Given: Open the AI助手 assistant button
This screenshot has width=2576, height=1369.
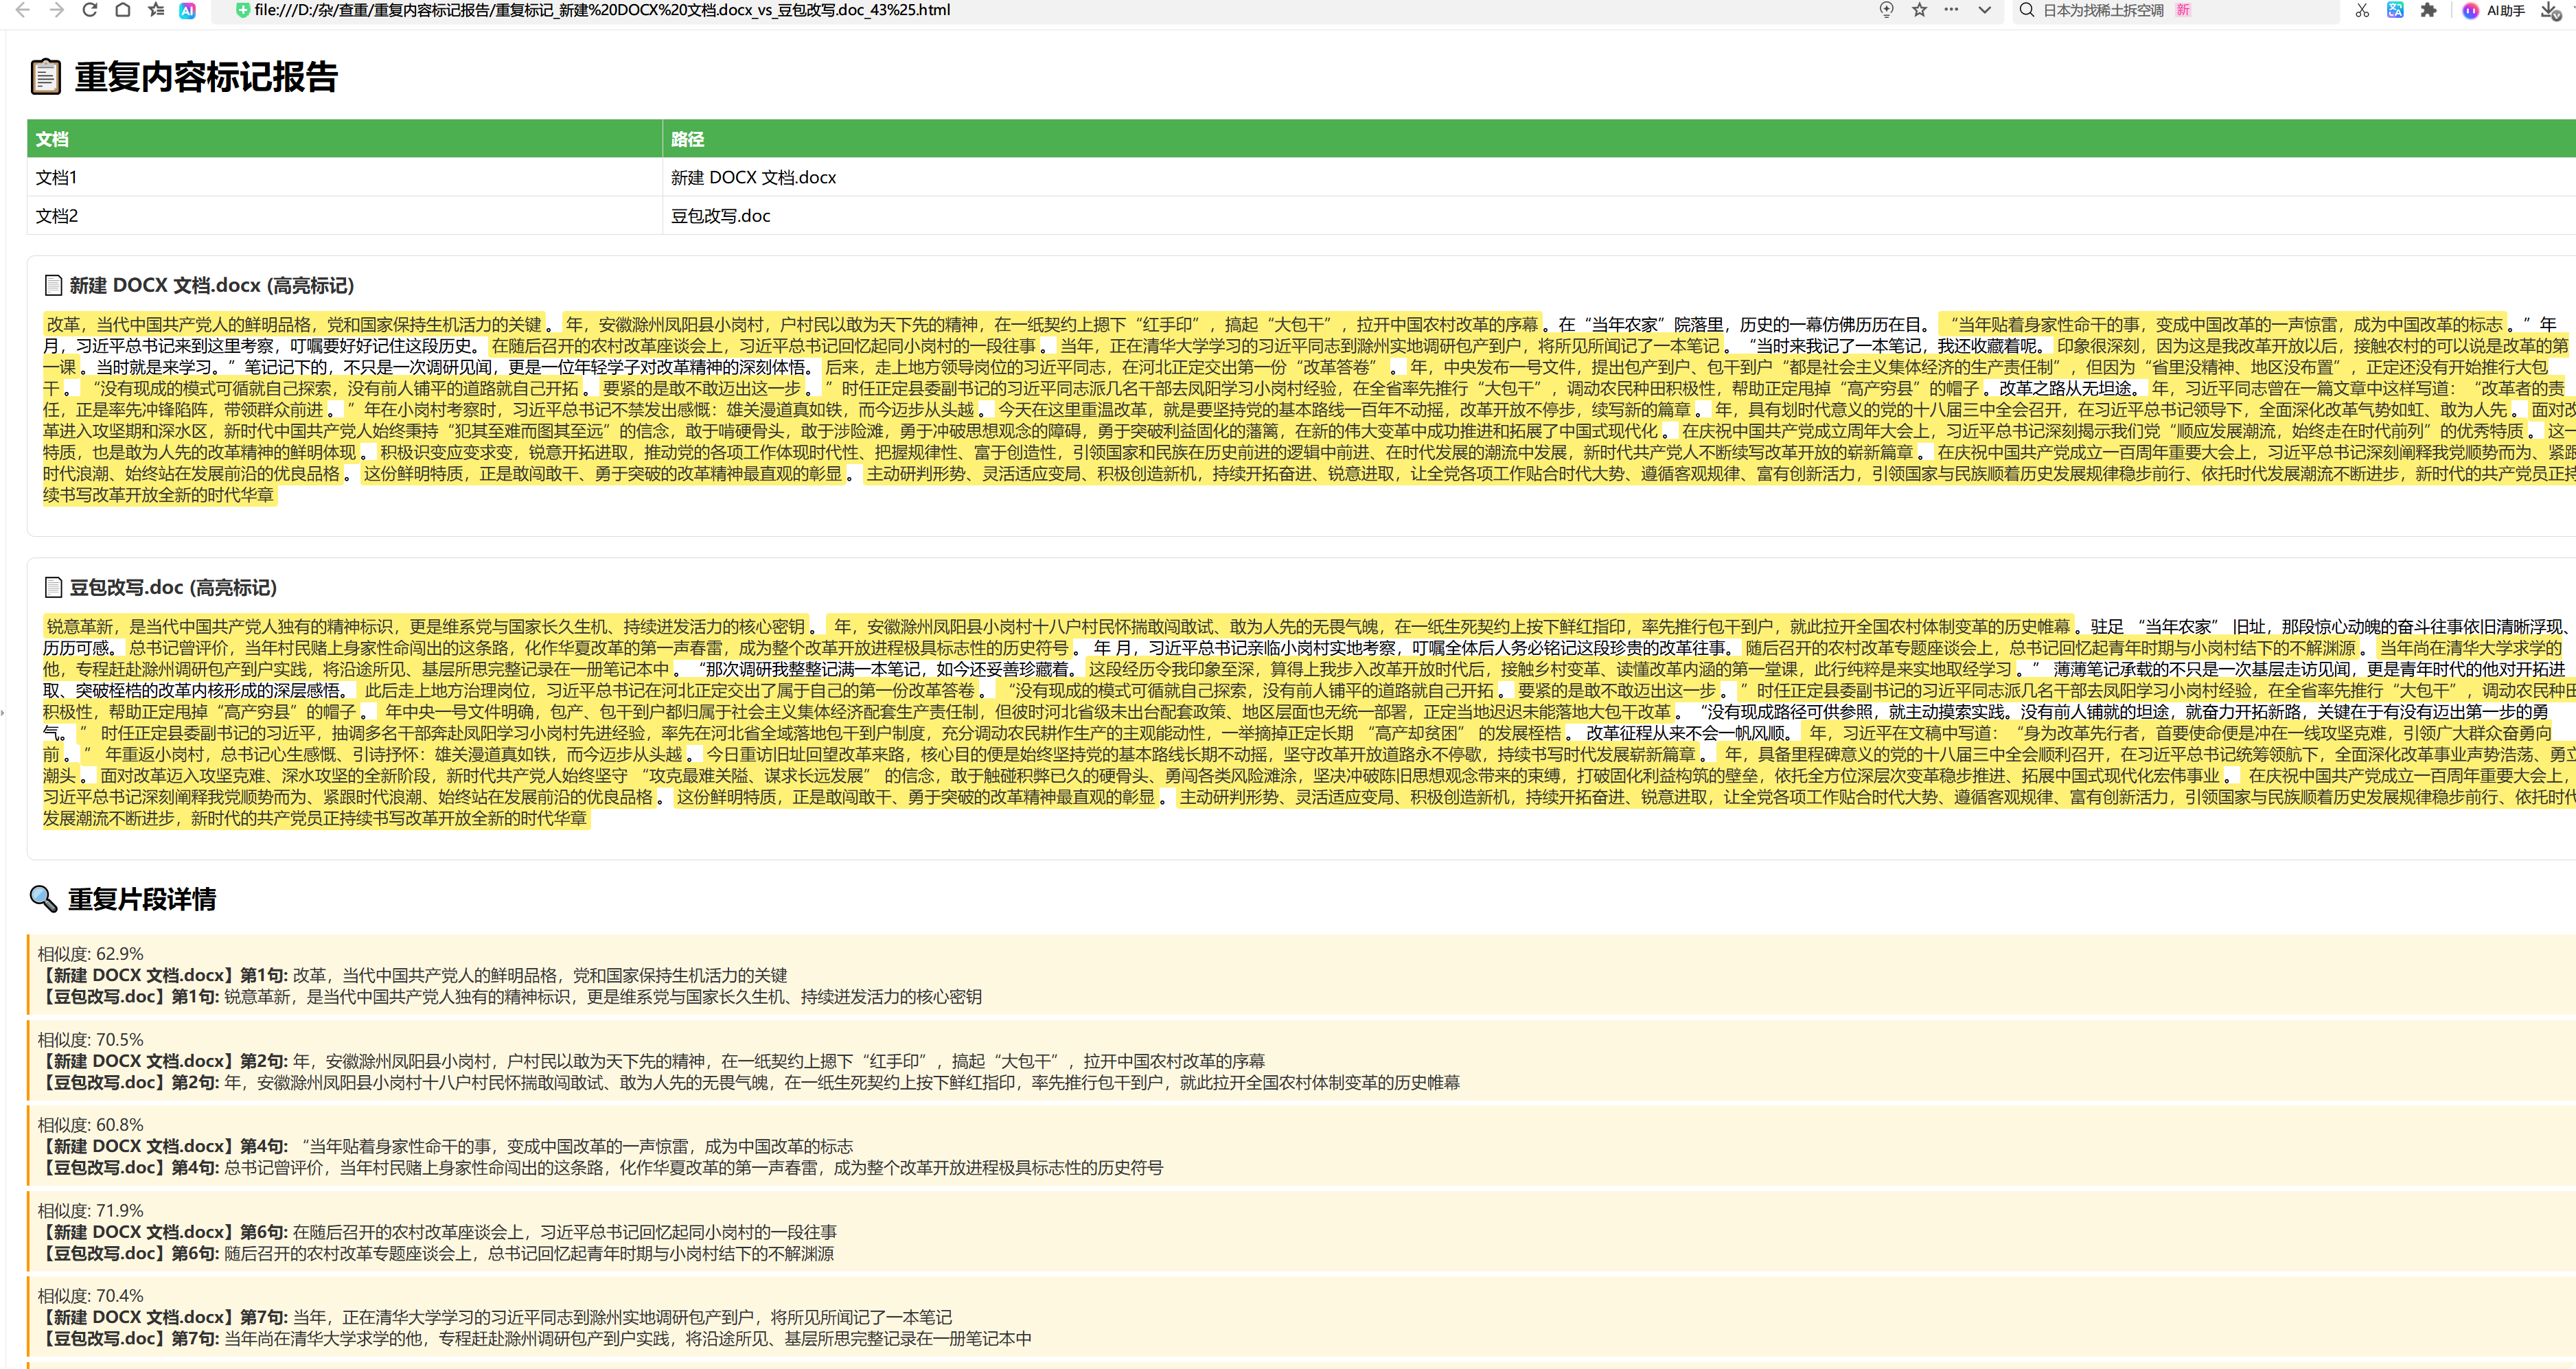Looking at the screenshot, I should [x=2494, y=10].
